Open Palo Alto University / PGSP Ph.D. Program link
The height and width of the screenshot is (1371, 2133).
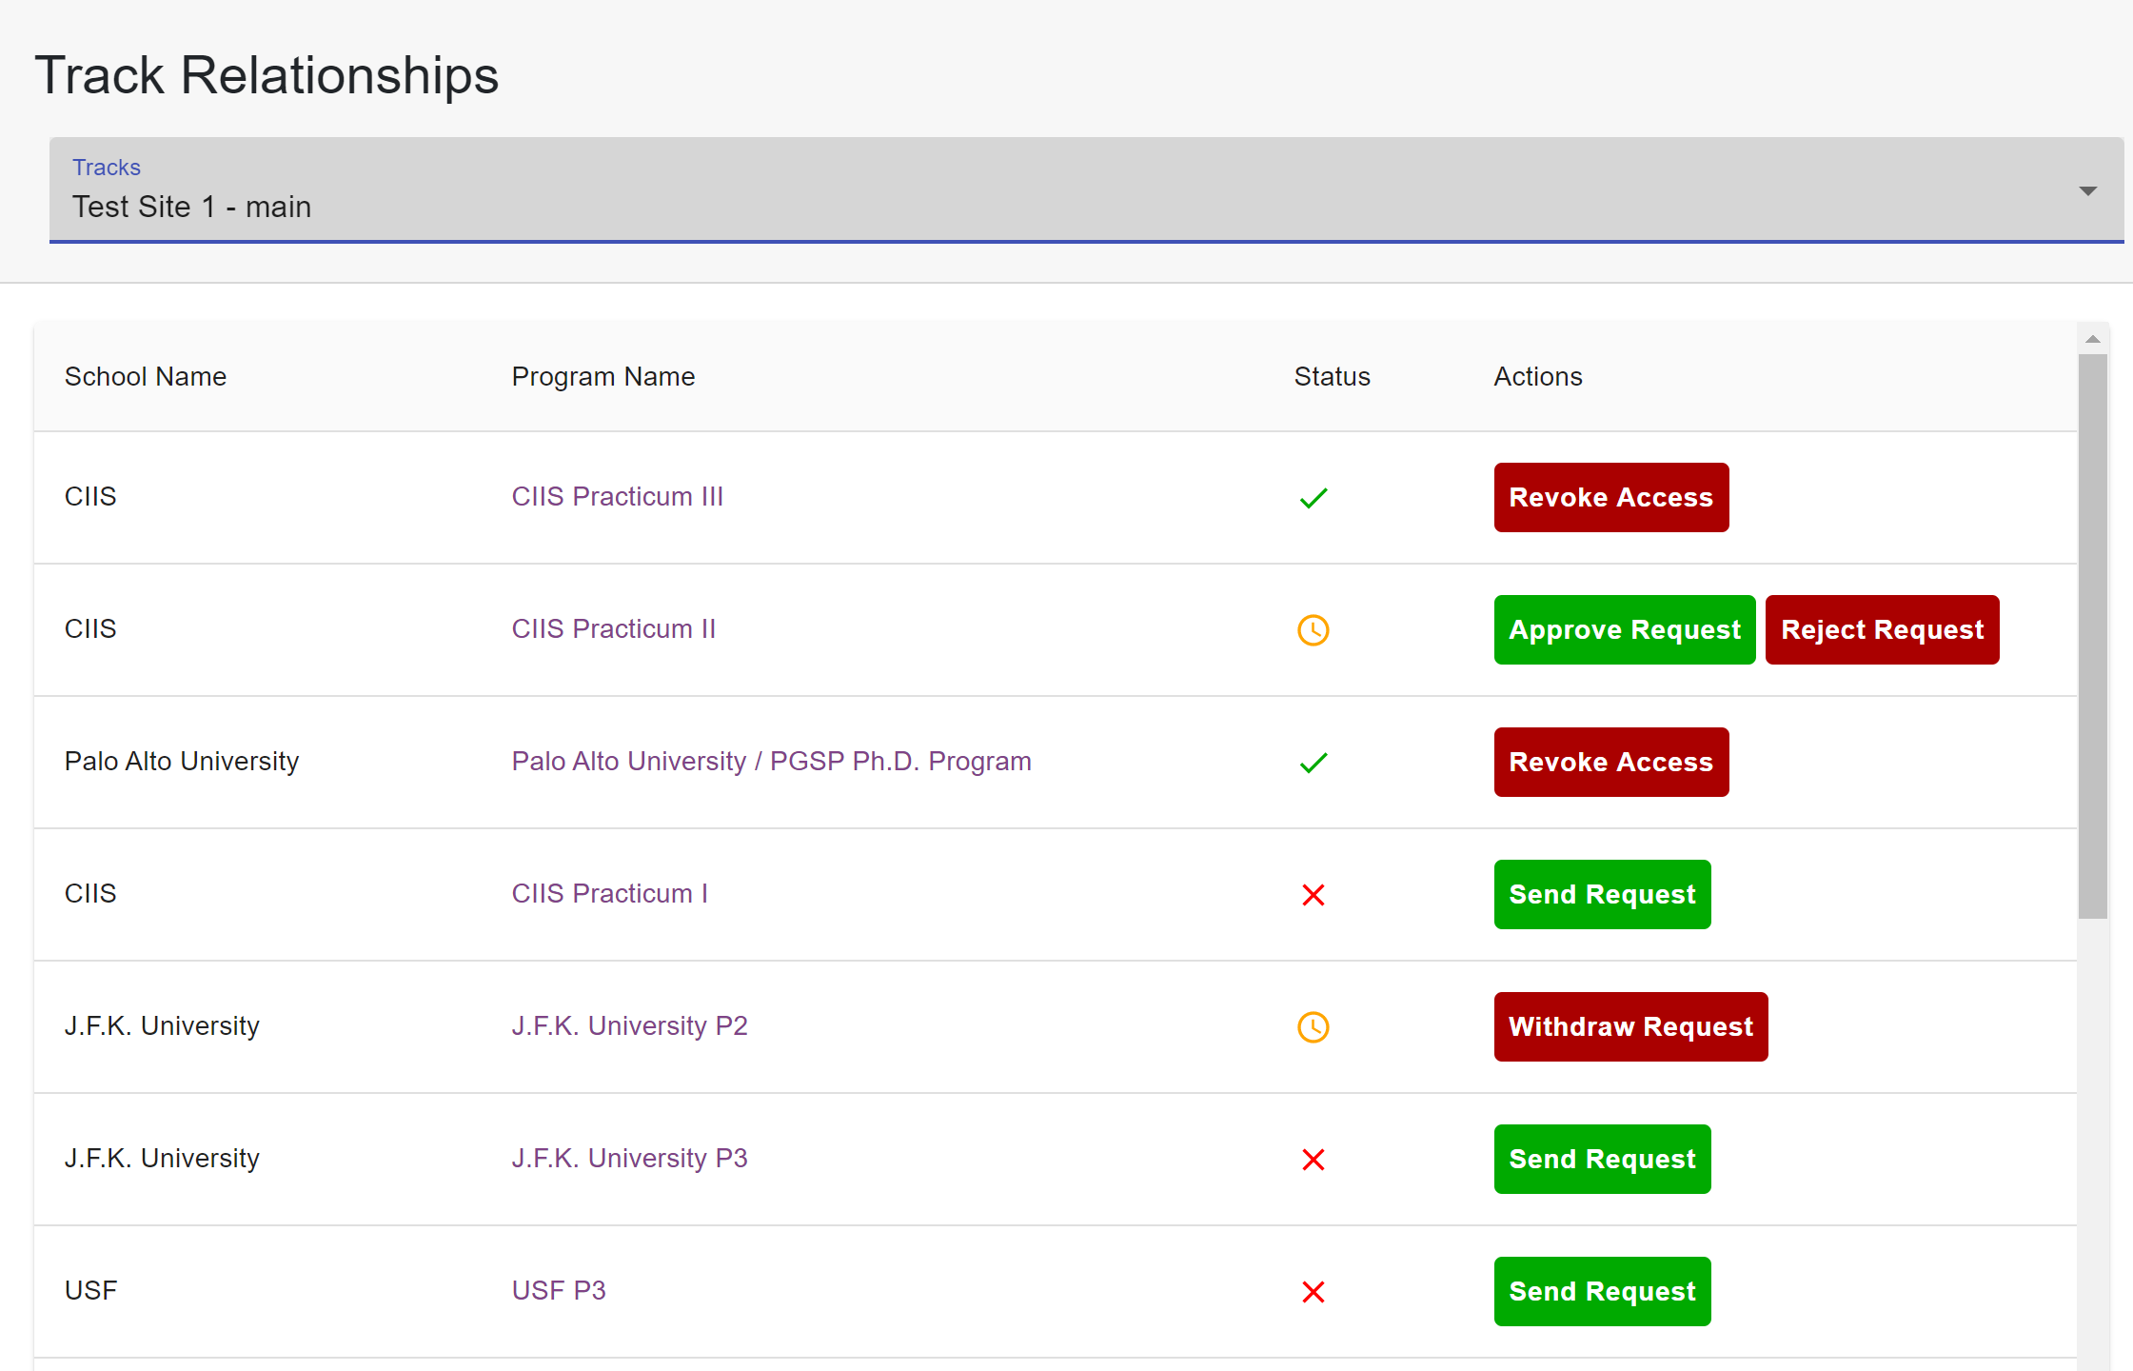pos(772,762)
